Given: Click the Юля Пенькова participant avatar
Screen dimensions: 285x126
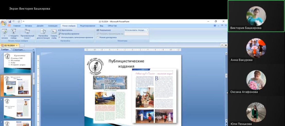Looking at the screenshot, I should pyautogui.click(x=256, y=112).
